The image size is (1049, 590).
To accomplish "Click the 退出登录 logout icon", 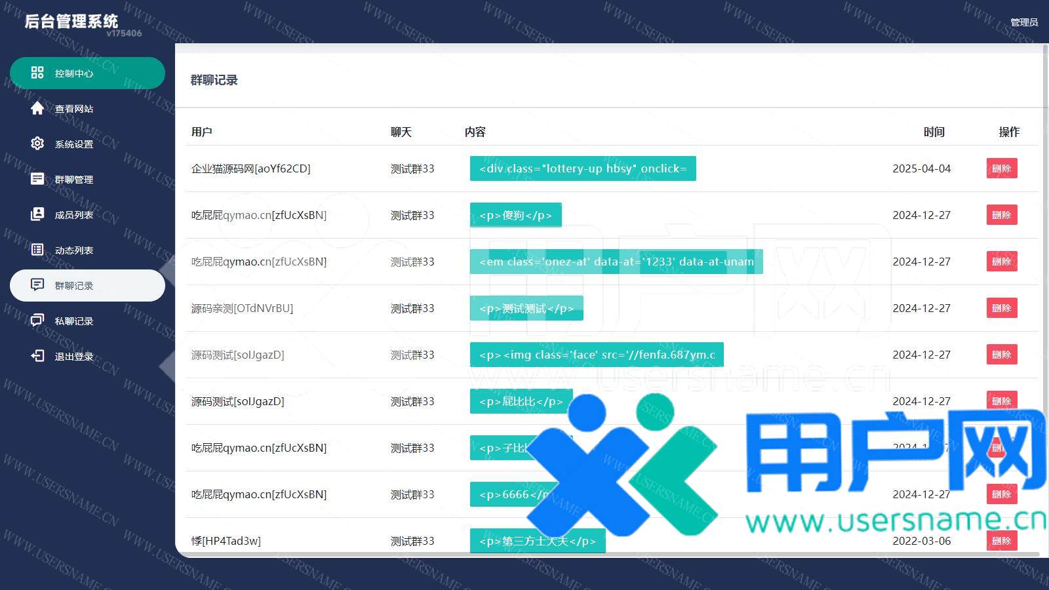I will [37, 356].
